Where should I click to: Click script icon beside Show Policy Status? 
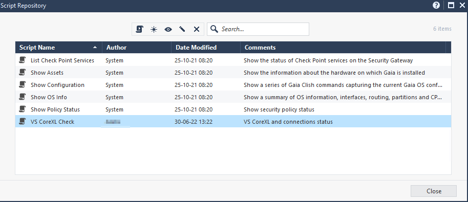(x=22, y=109)
